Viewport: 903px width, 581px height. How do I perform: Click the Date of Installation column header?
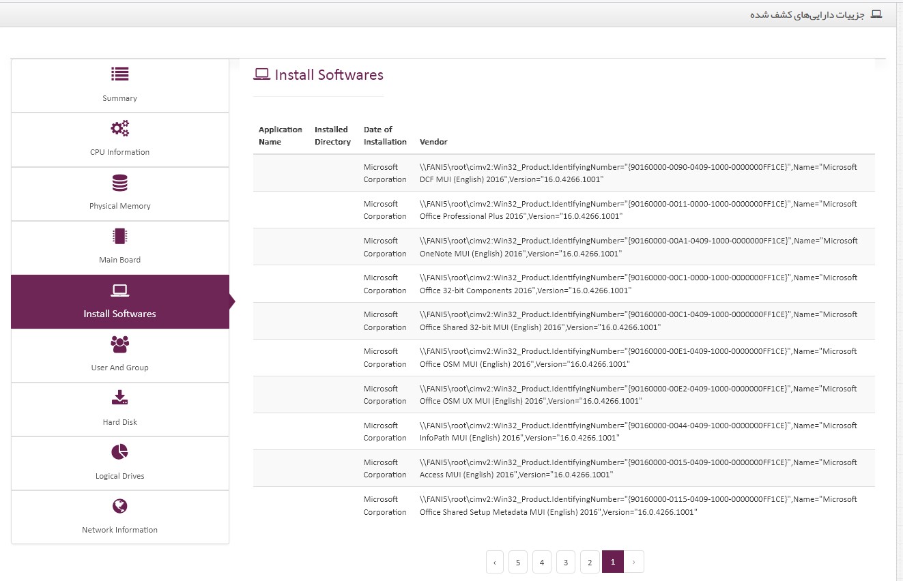(385, 136)
